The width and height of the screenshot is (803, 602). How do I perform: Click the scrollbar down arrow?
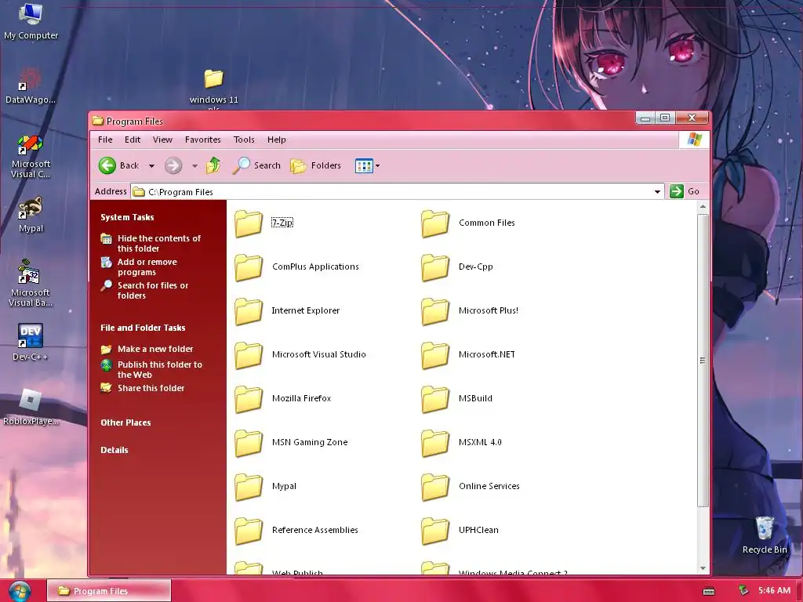point(703,568)
